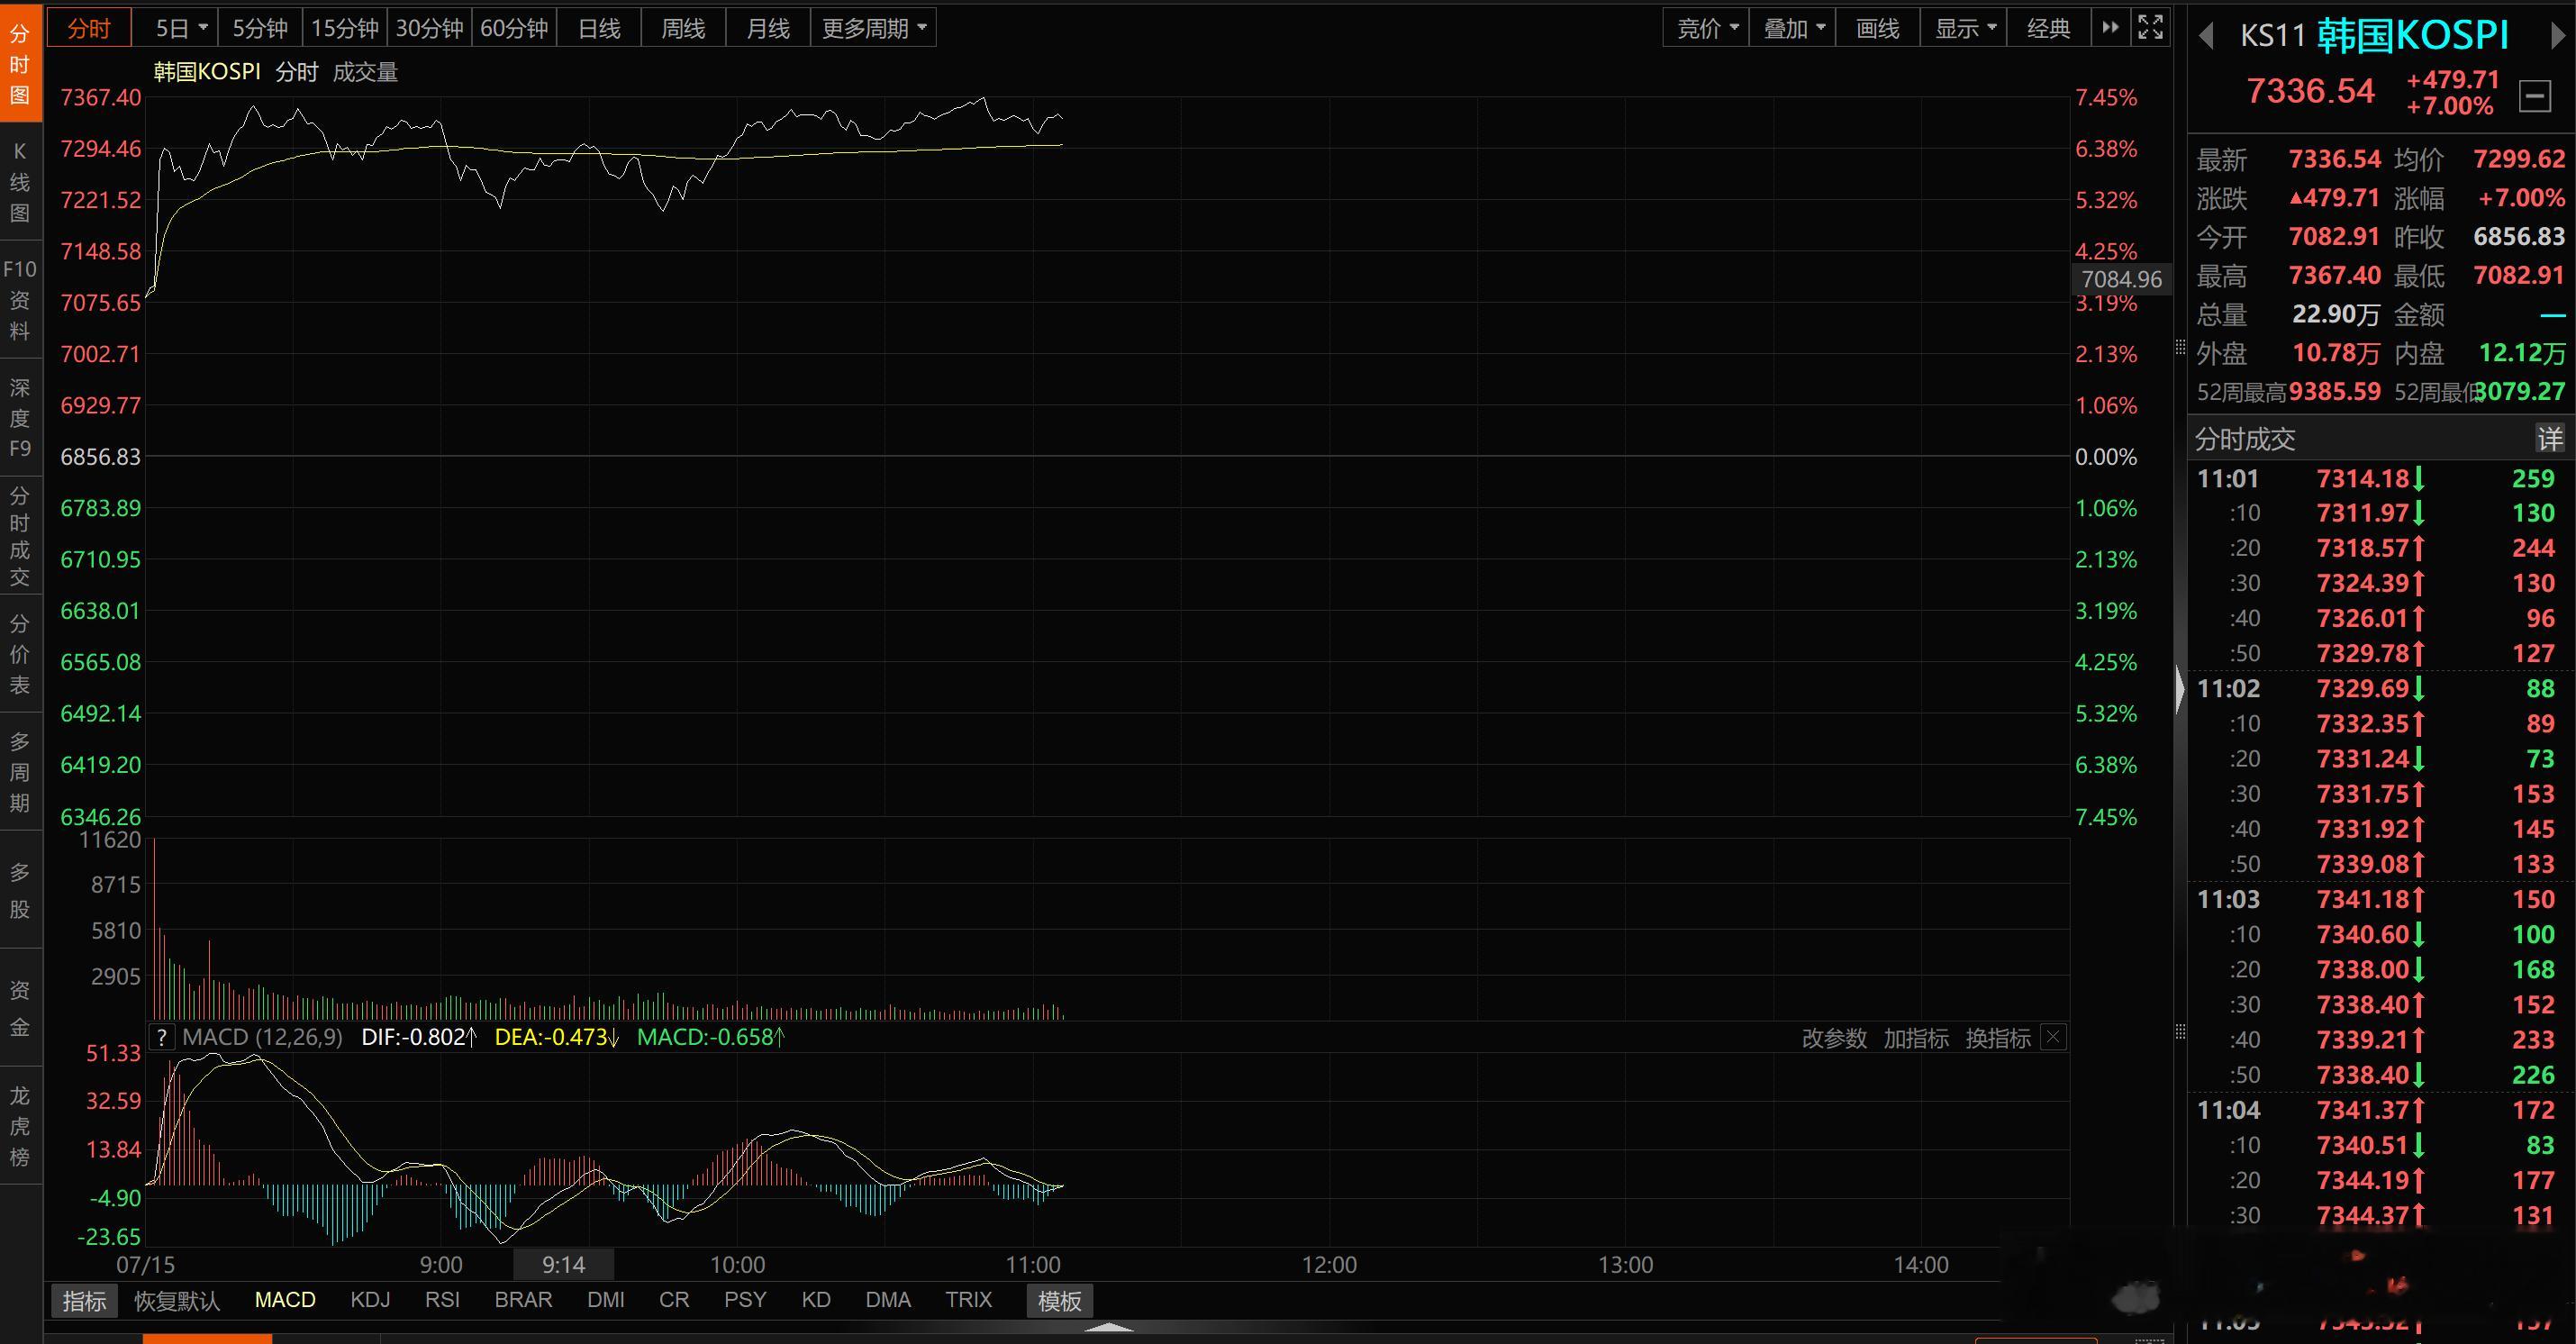
Task: Select the MACD indicator tab
Action: 285,1299
